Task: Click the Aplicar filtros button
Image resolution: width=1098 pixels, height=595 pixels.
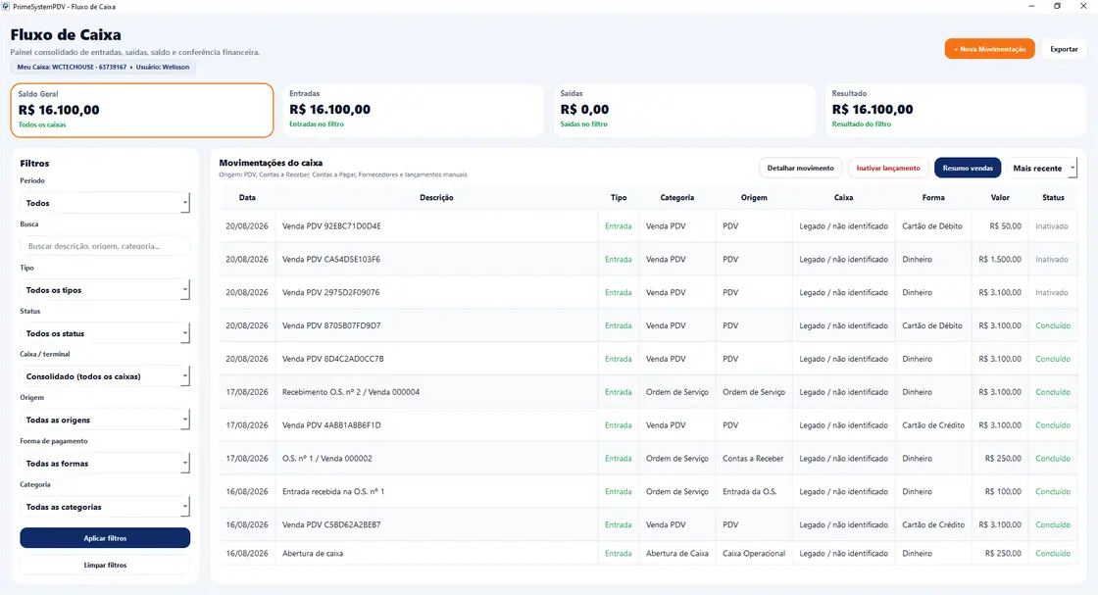Action: tap(105, 538)
